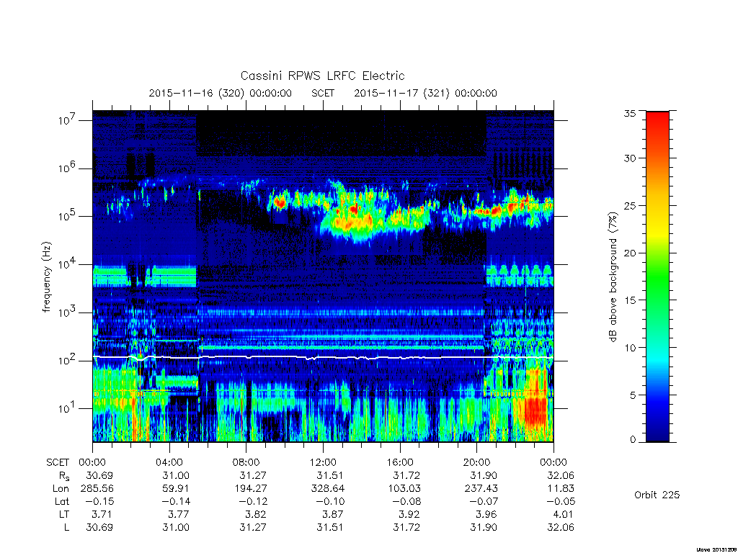
Task: Click the Lat value -0.10
Action: click(328, 501)
